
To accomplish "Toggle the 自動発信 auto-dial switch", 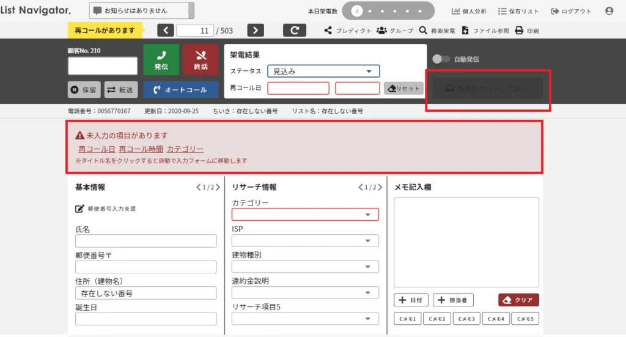I will pos(441,59).
